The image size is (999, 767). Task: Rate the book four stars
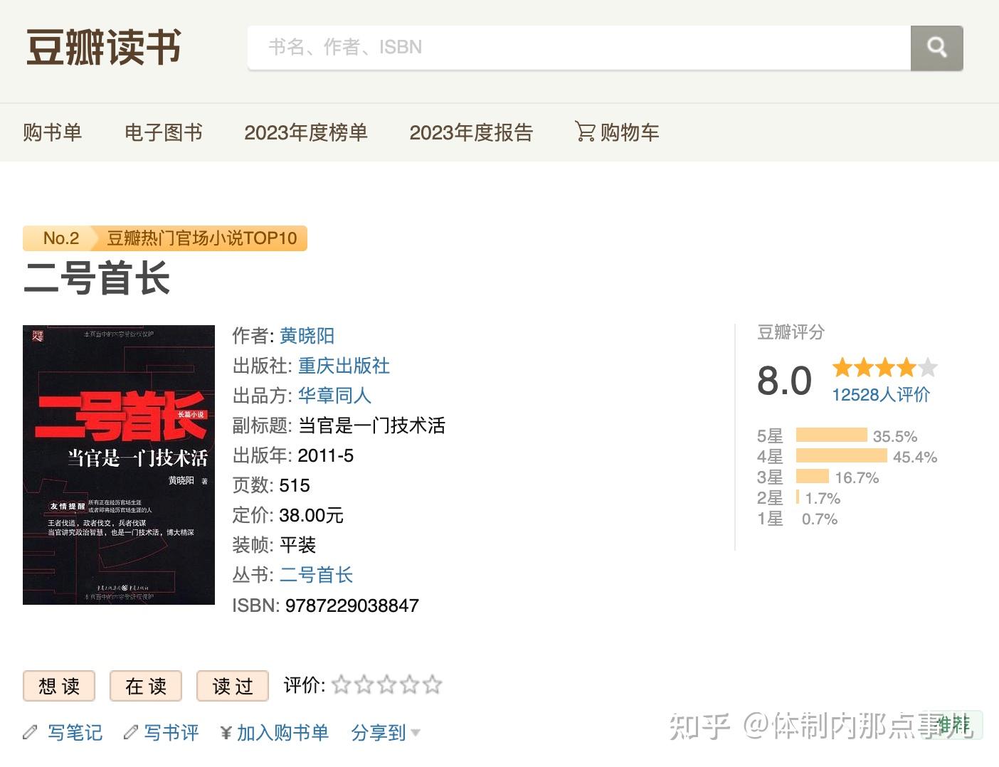410,685
